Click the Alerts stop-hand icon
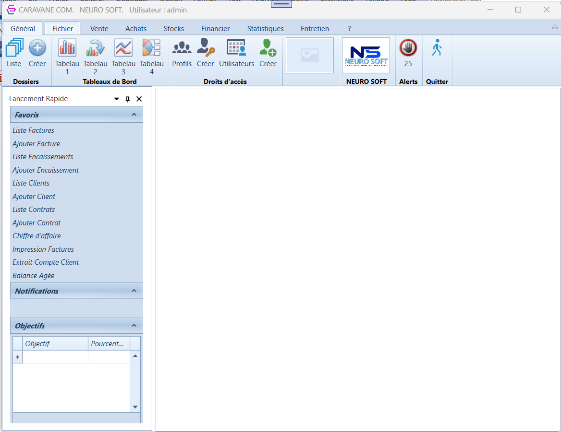The image size is (561, 432). (x=408, y=48)
